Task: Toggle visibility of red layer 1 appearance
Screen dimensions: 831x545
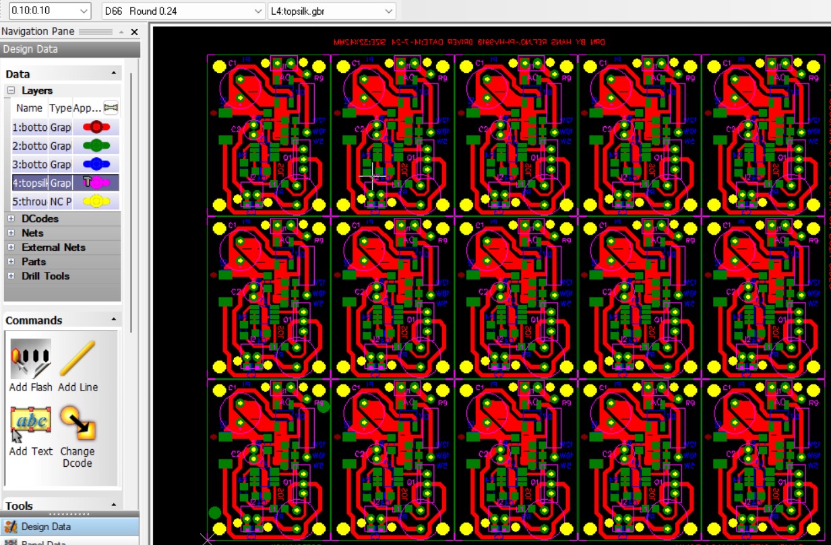Action: click(96, 127)
